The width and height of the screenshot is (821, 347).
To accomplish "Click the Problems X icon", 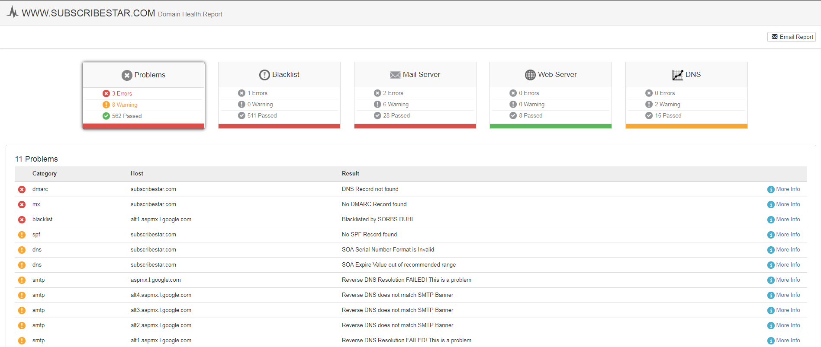I will pyautogui.click(x=127, y=75).
